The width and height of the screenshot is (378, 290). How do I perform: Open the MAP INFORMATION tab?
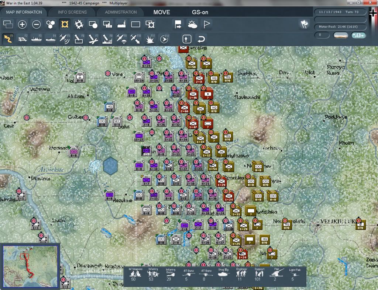24,12
